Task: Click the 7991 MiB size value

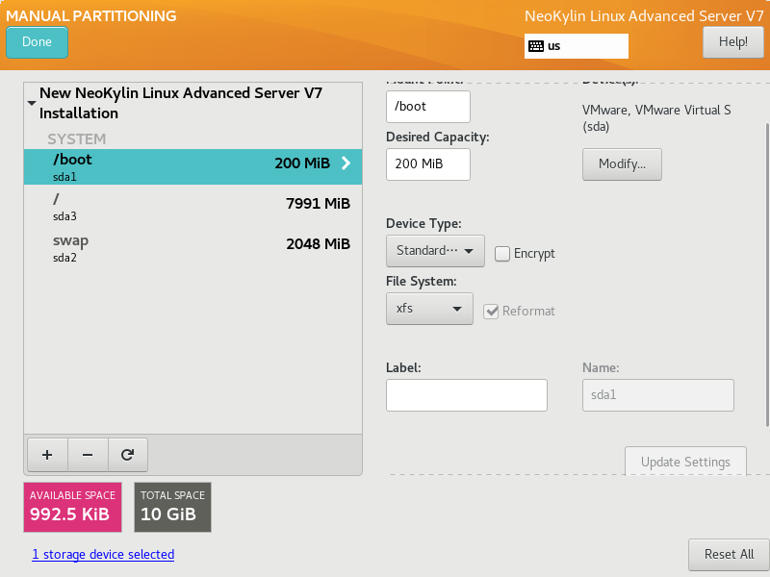Action: (318, 204)
